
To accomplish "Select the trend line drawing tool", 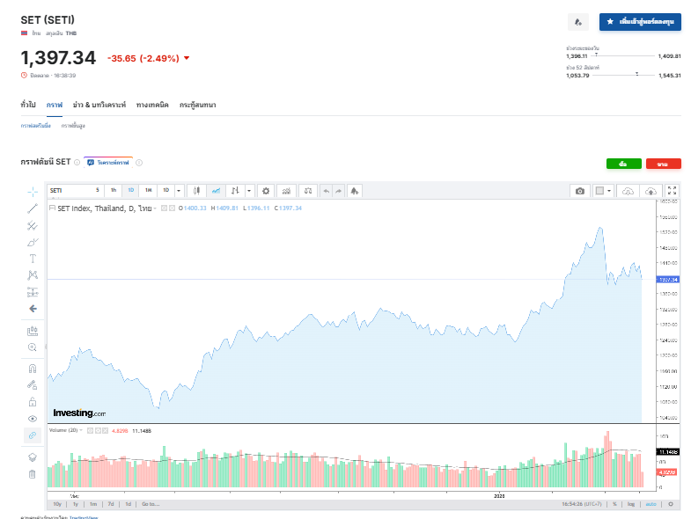I will (x=33, y=208).
